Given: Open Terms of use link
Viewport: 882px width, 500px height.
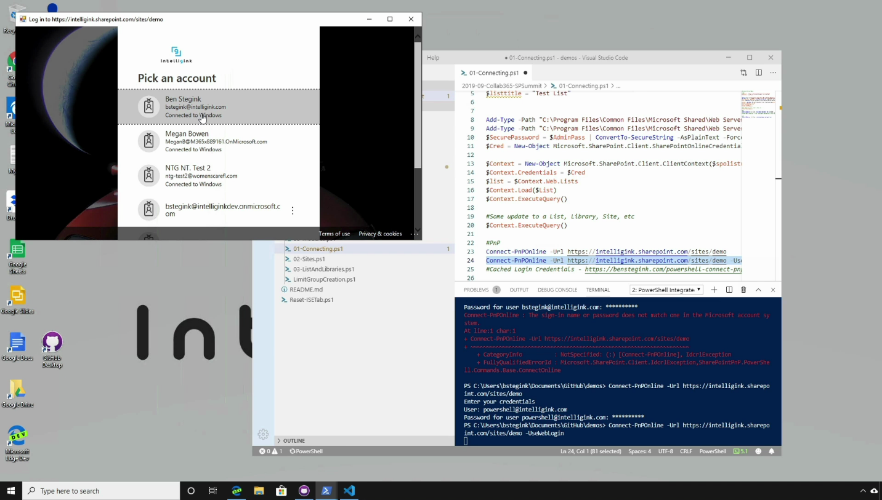Looking at the screenshot, I should coord(334,234).
